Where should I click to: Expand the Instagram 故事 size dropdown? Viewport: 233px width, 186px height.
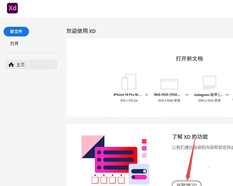click(x=227, y=95)
